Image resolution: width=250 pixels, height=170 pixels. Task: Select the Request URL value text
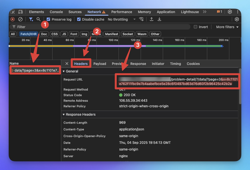point(178,81)
